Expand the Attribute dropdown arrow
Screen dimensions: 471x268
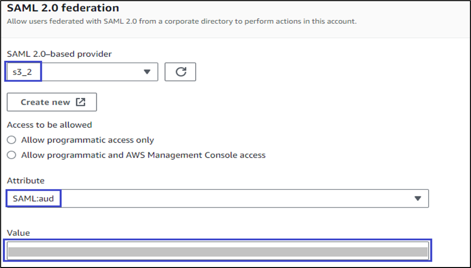(x=417, y=198)
